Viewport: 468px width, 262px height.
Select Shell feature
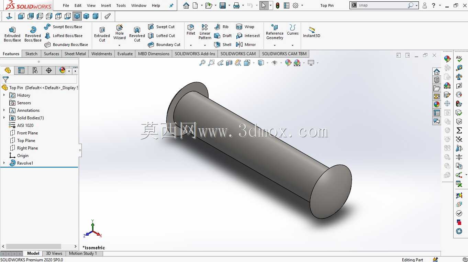tap(223, 45)
